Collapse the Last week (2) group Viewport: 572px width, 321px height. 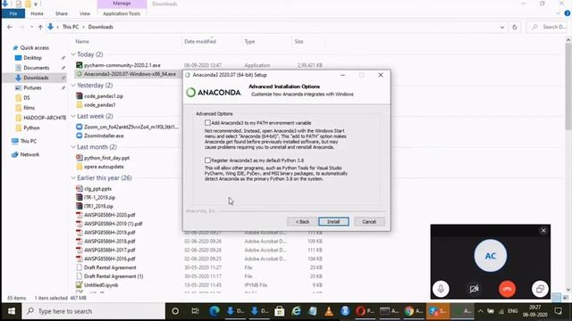[73, 116]
